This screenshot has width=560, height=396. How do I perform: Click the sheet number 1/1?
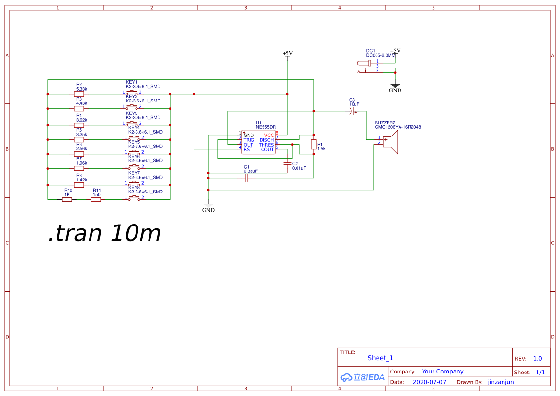(540, 373)
